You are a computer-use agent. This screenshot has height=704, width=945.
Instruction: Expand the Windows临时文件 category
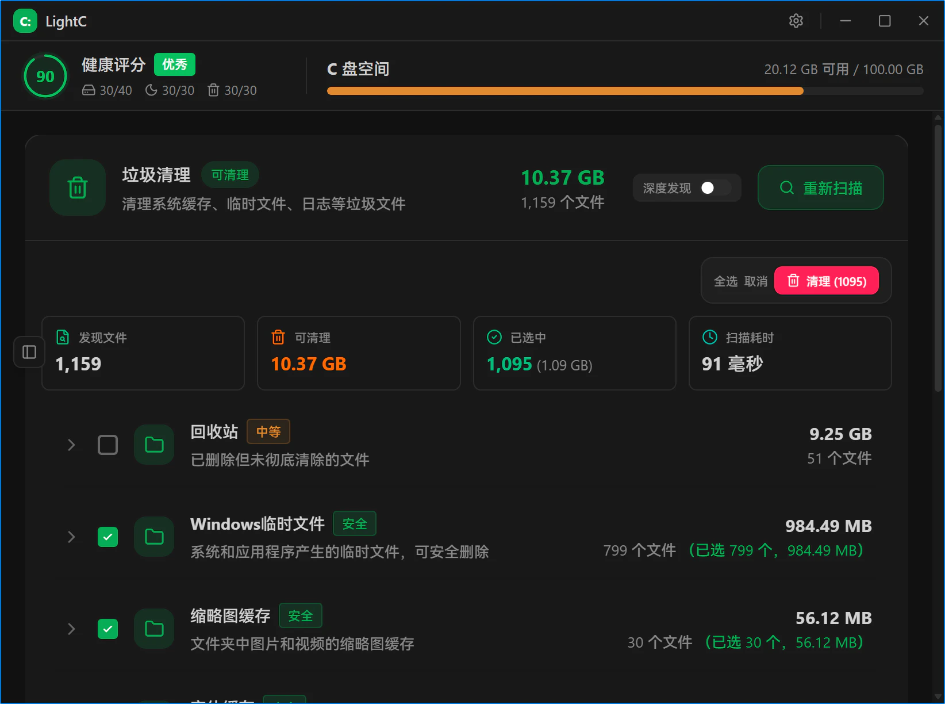pyautogui.click(x=71, y=537)
